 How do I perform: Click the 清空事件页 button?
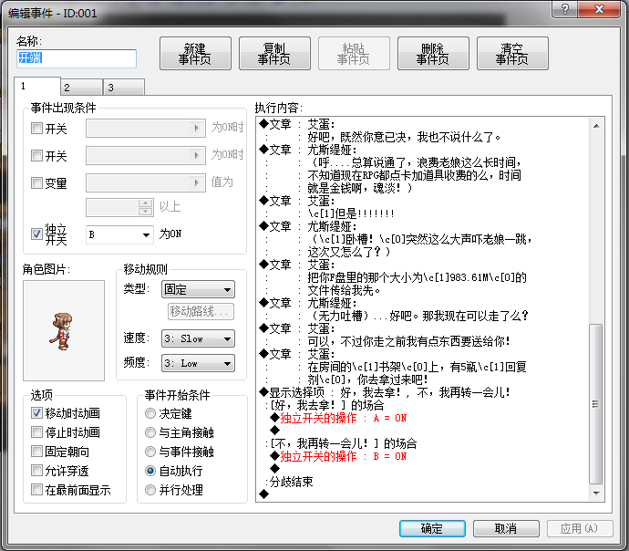pyautogui.click(x=512, y=54)
